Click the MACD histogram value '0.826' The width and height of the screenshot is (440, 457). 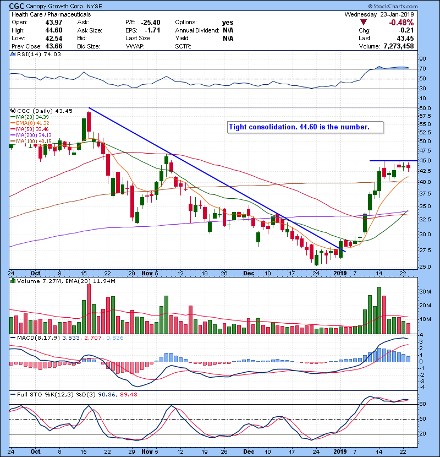[x=115, y=338]
